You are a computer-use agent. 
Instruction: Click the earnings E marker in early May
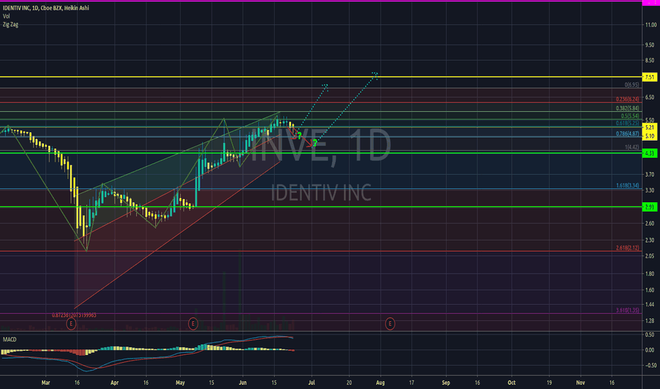193,324
